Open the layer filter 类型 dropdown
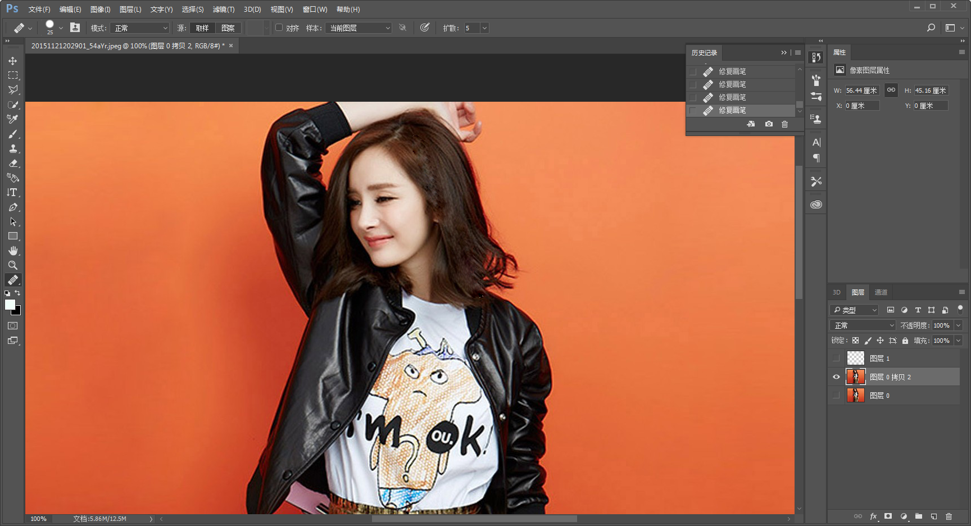 (854, 310)
